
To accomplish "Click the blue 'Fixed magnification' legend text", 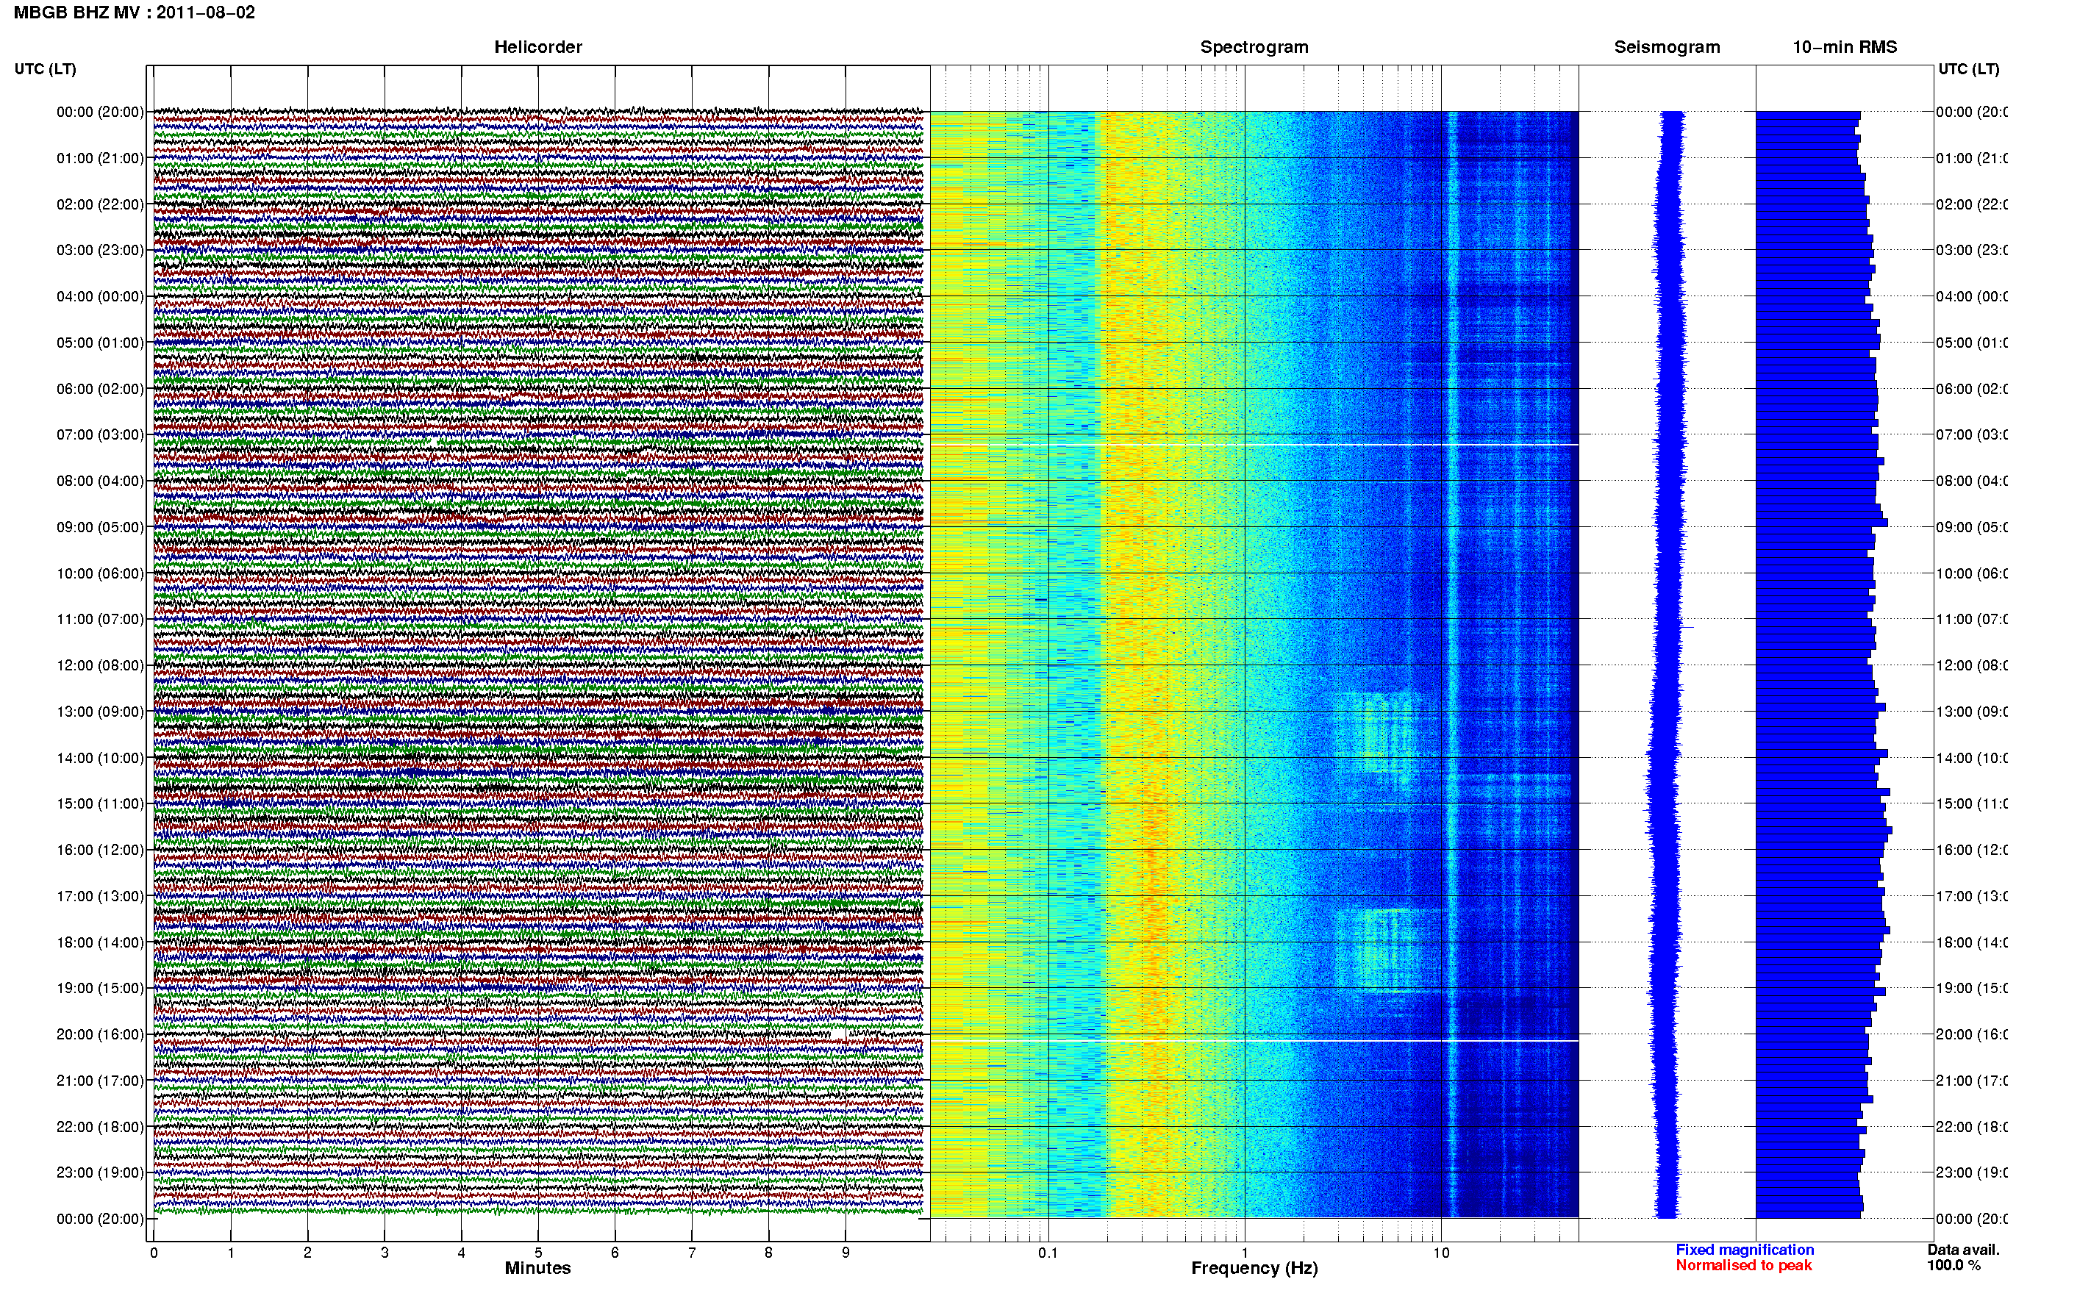I will [x=1745, y=1250].
